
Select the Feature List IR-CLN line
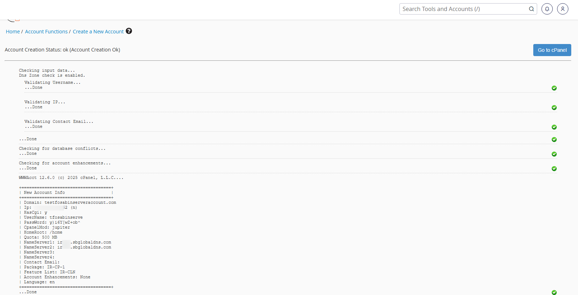tap(50, 272)
